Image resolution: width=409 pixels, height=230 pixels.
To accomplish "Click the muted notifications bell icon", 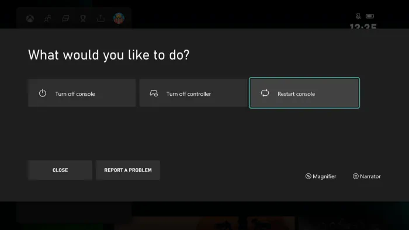I will 358,16.
